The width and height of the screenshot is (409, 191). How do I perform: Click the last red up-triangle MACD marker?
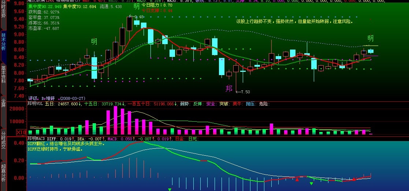click(x=354, y=179)
